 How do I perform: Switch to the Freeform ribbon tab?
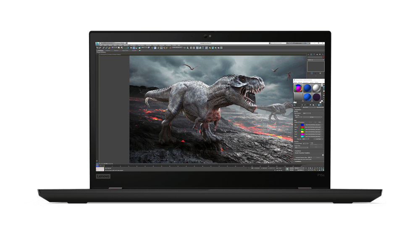pyautogui.click(x=108, y=51)
